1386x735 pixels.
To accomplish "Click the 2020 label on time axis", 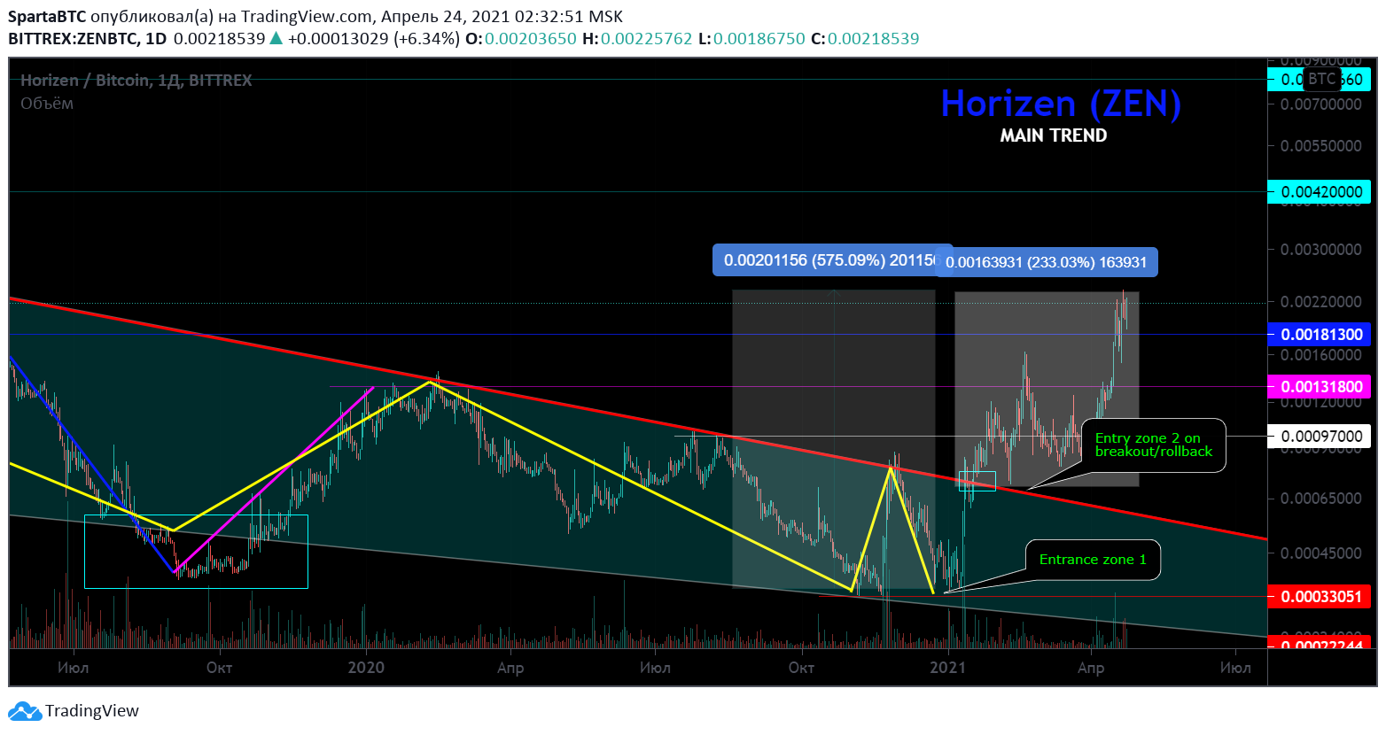I will [366, 668].
